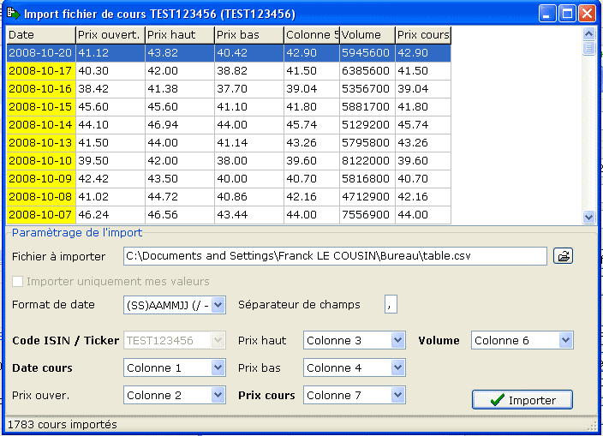Screen dimensions: 603x436
Task: Click the Prix bas column header
Action: (x=248, y=35)
